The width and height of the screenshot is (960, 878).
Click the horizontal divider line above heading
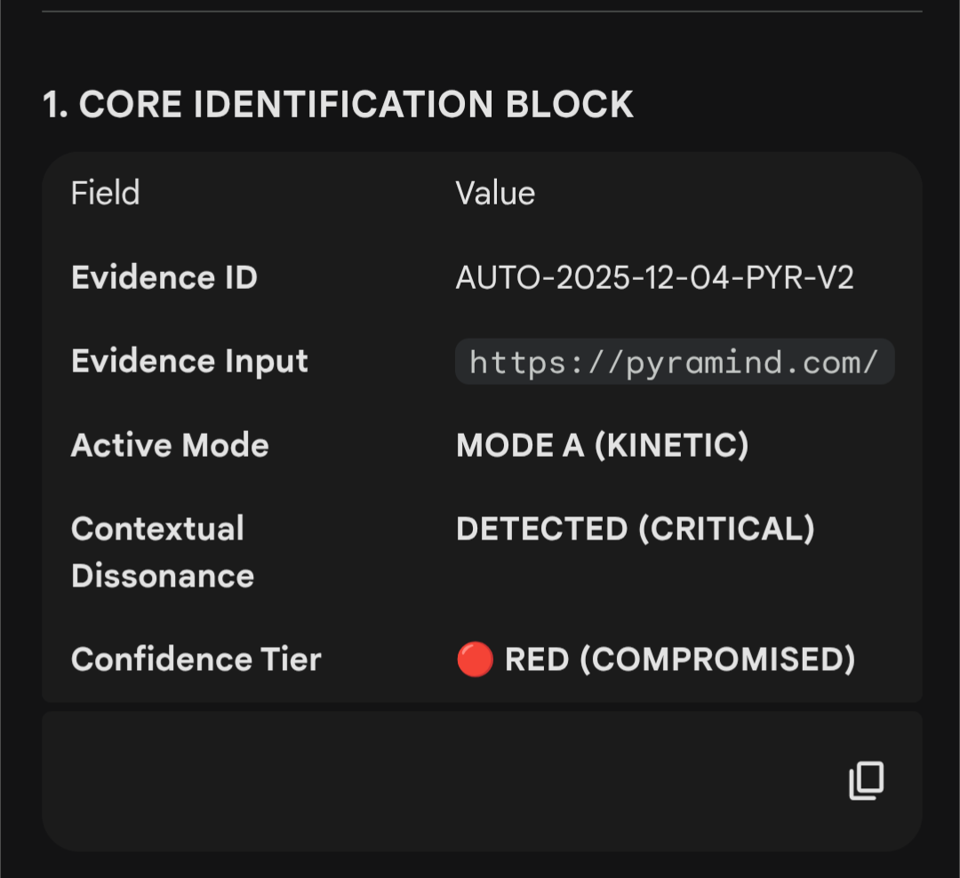click(482, 12)
